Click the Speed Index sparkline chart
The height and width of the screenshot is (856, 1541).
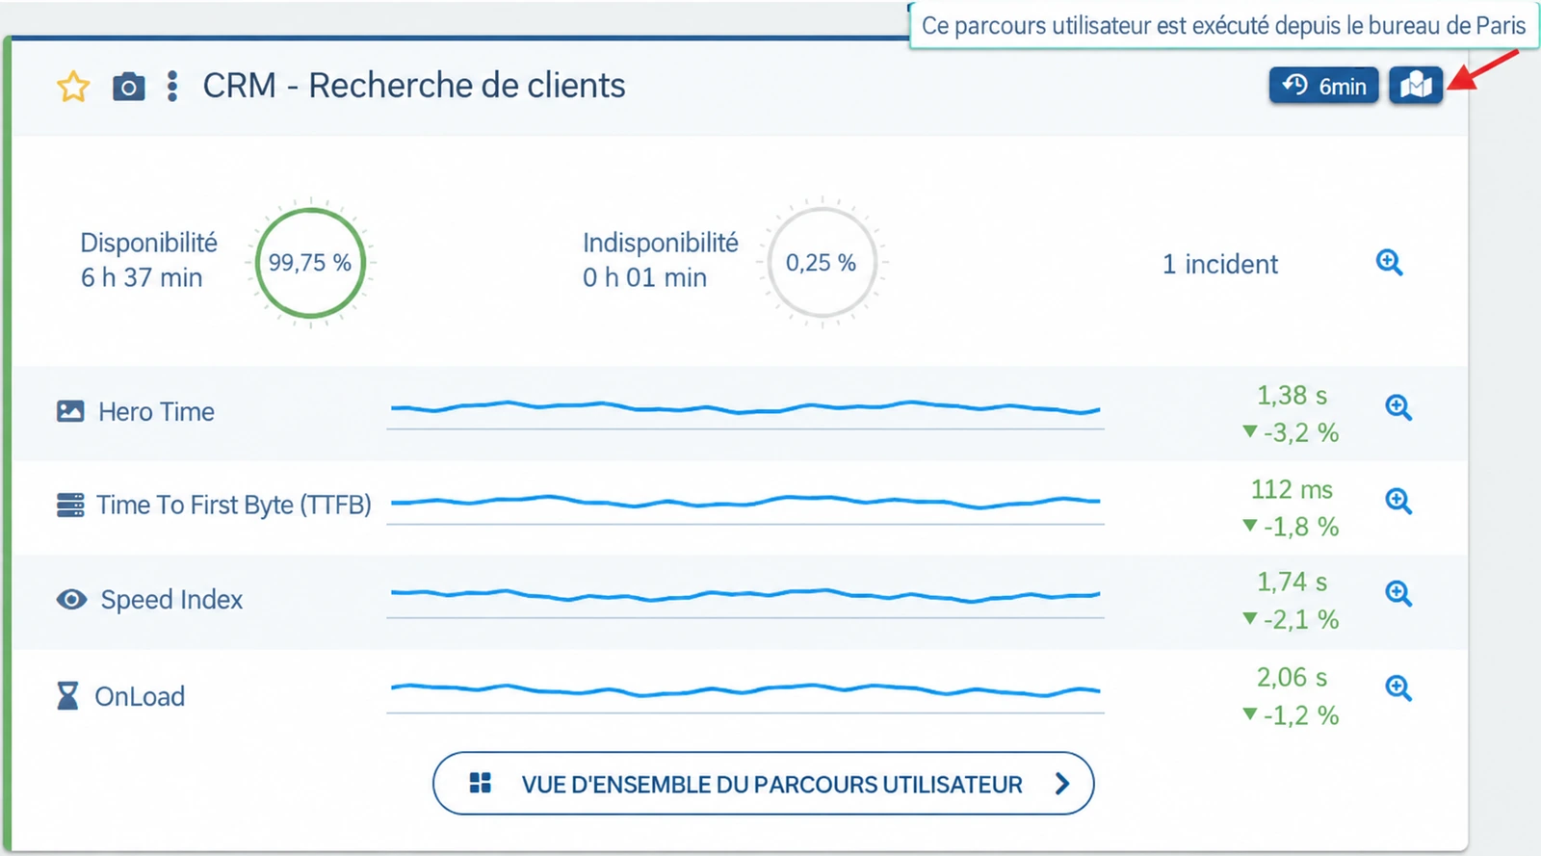744,601
